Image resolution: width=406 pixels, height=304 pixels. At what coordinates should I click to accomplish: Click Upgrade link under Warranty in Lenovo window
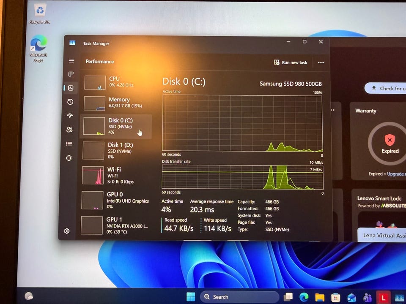[396, 174]
